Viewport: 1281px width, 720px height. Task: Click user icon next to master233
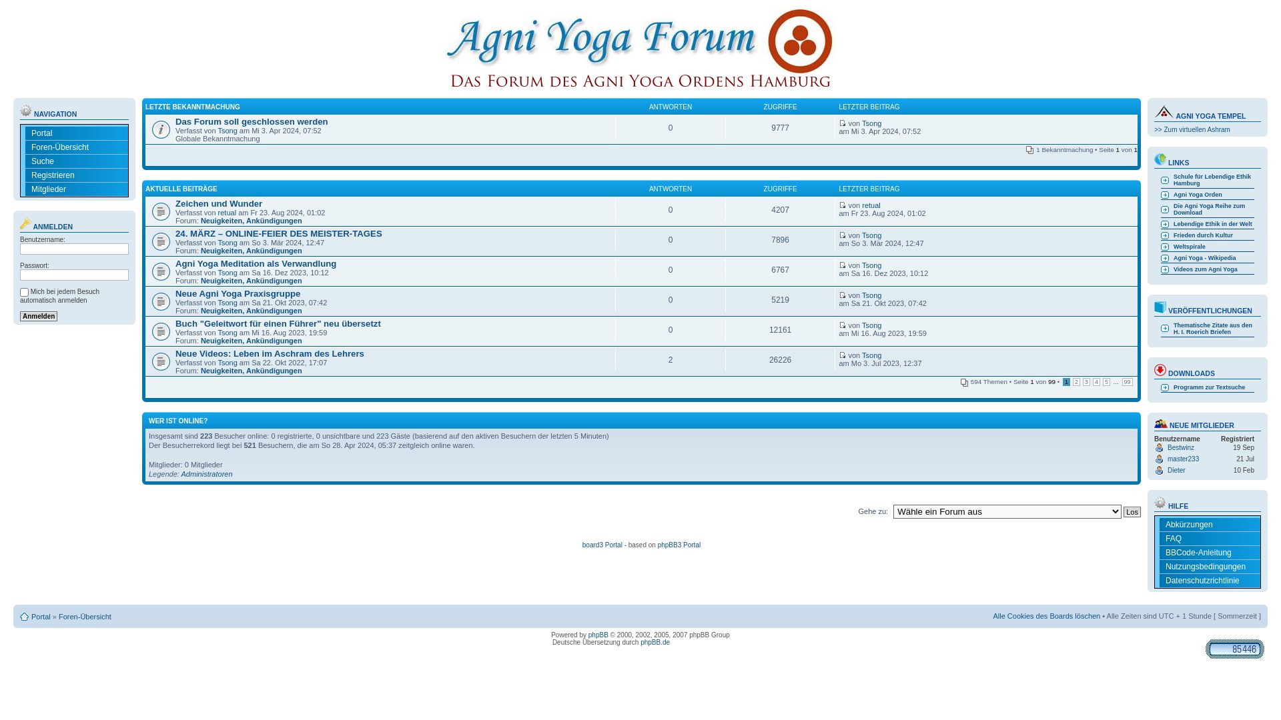pos(1160,459)
